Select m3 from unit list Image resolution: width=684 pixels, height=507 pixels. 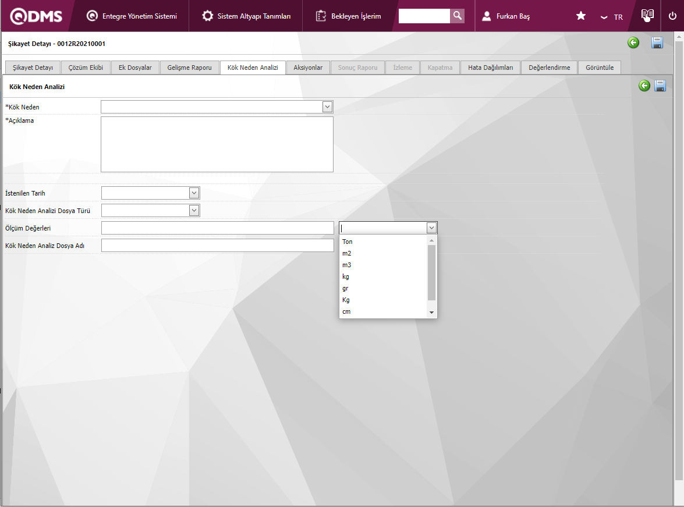384,265
